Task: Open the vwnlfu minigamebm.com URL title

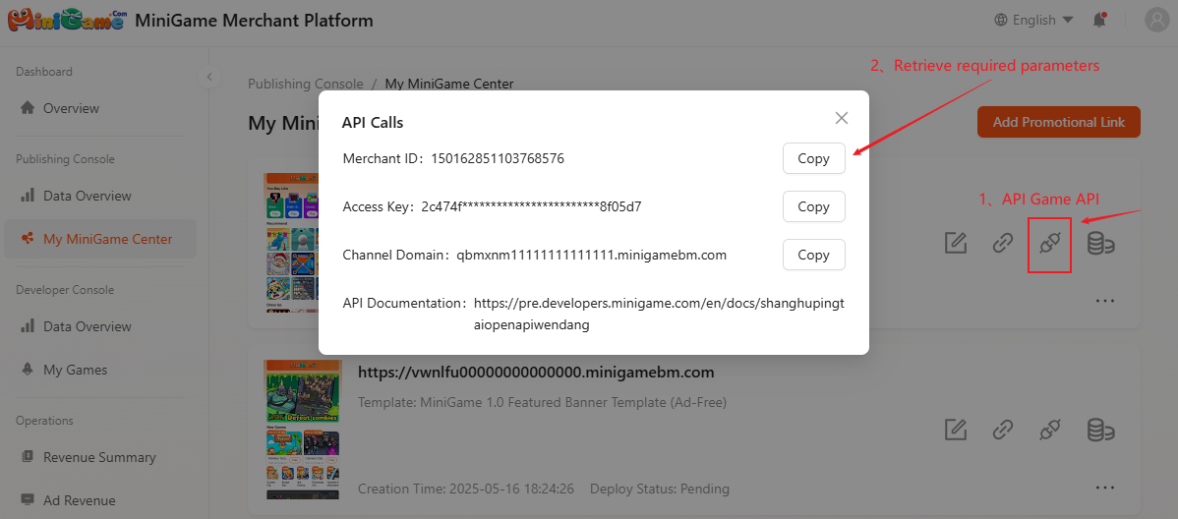Action: point(536,373)
